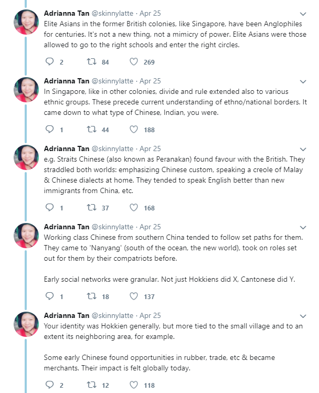Screen dimensions: 319x393
Task: Retweet the tweet with 18 retweets
Action: 91,296
